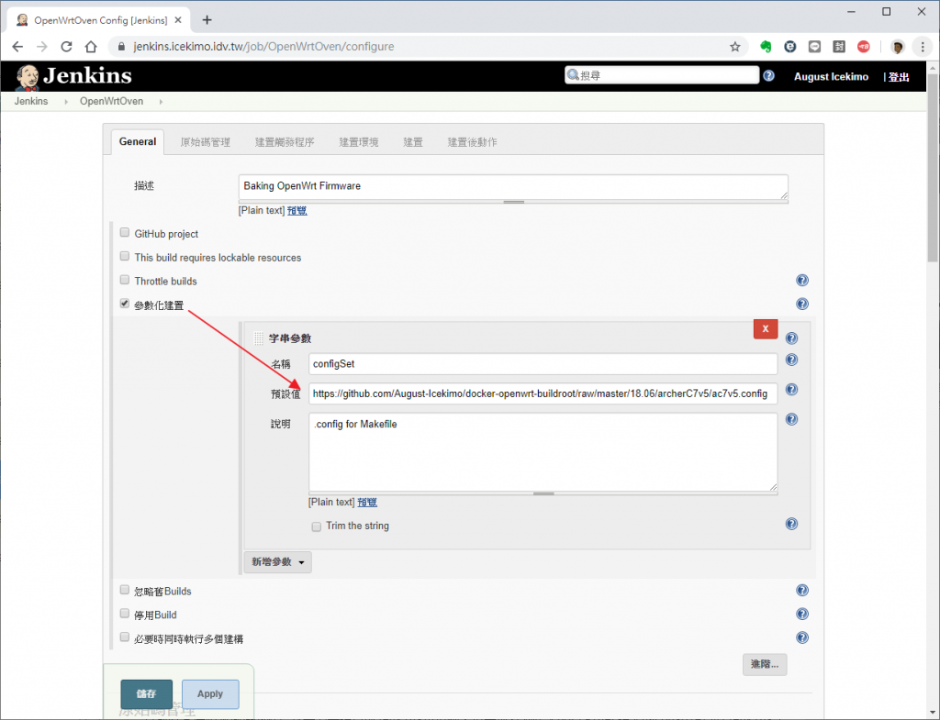
Task: Uncheck 參數化建置 checkbox
Action: (x=125, y=304)
